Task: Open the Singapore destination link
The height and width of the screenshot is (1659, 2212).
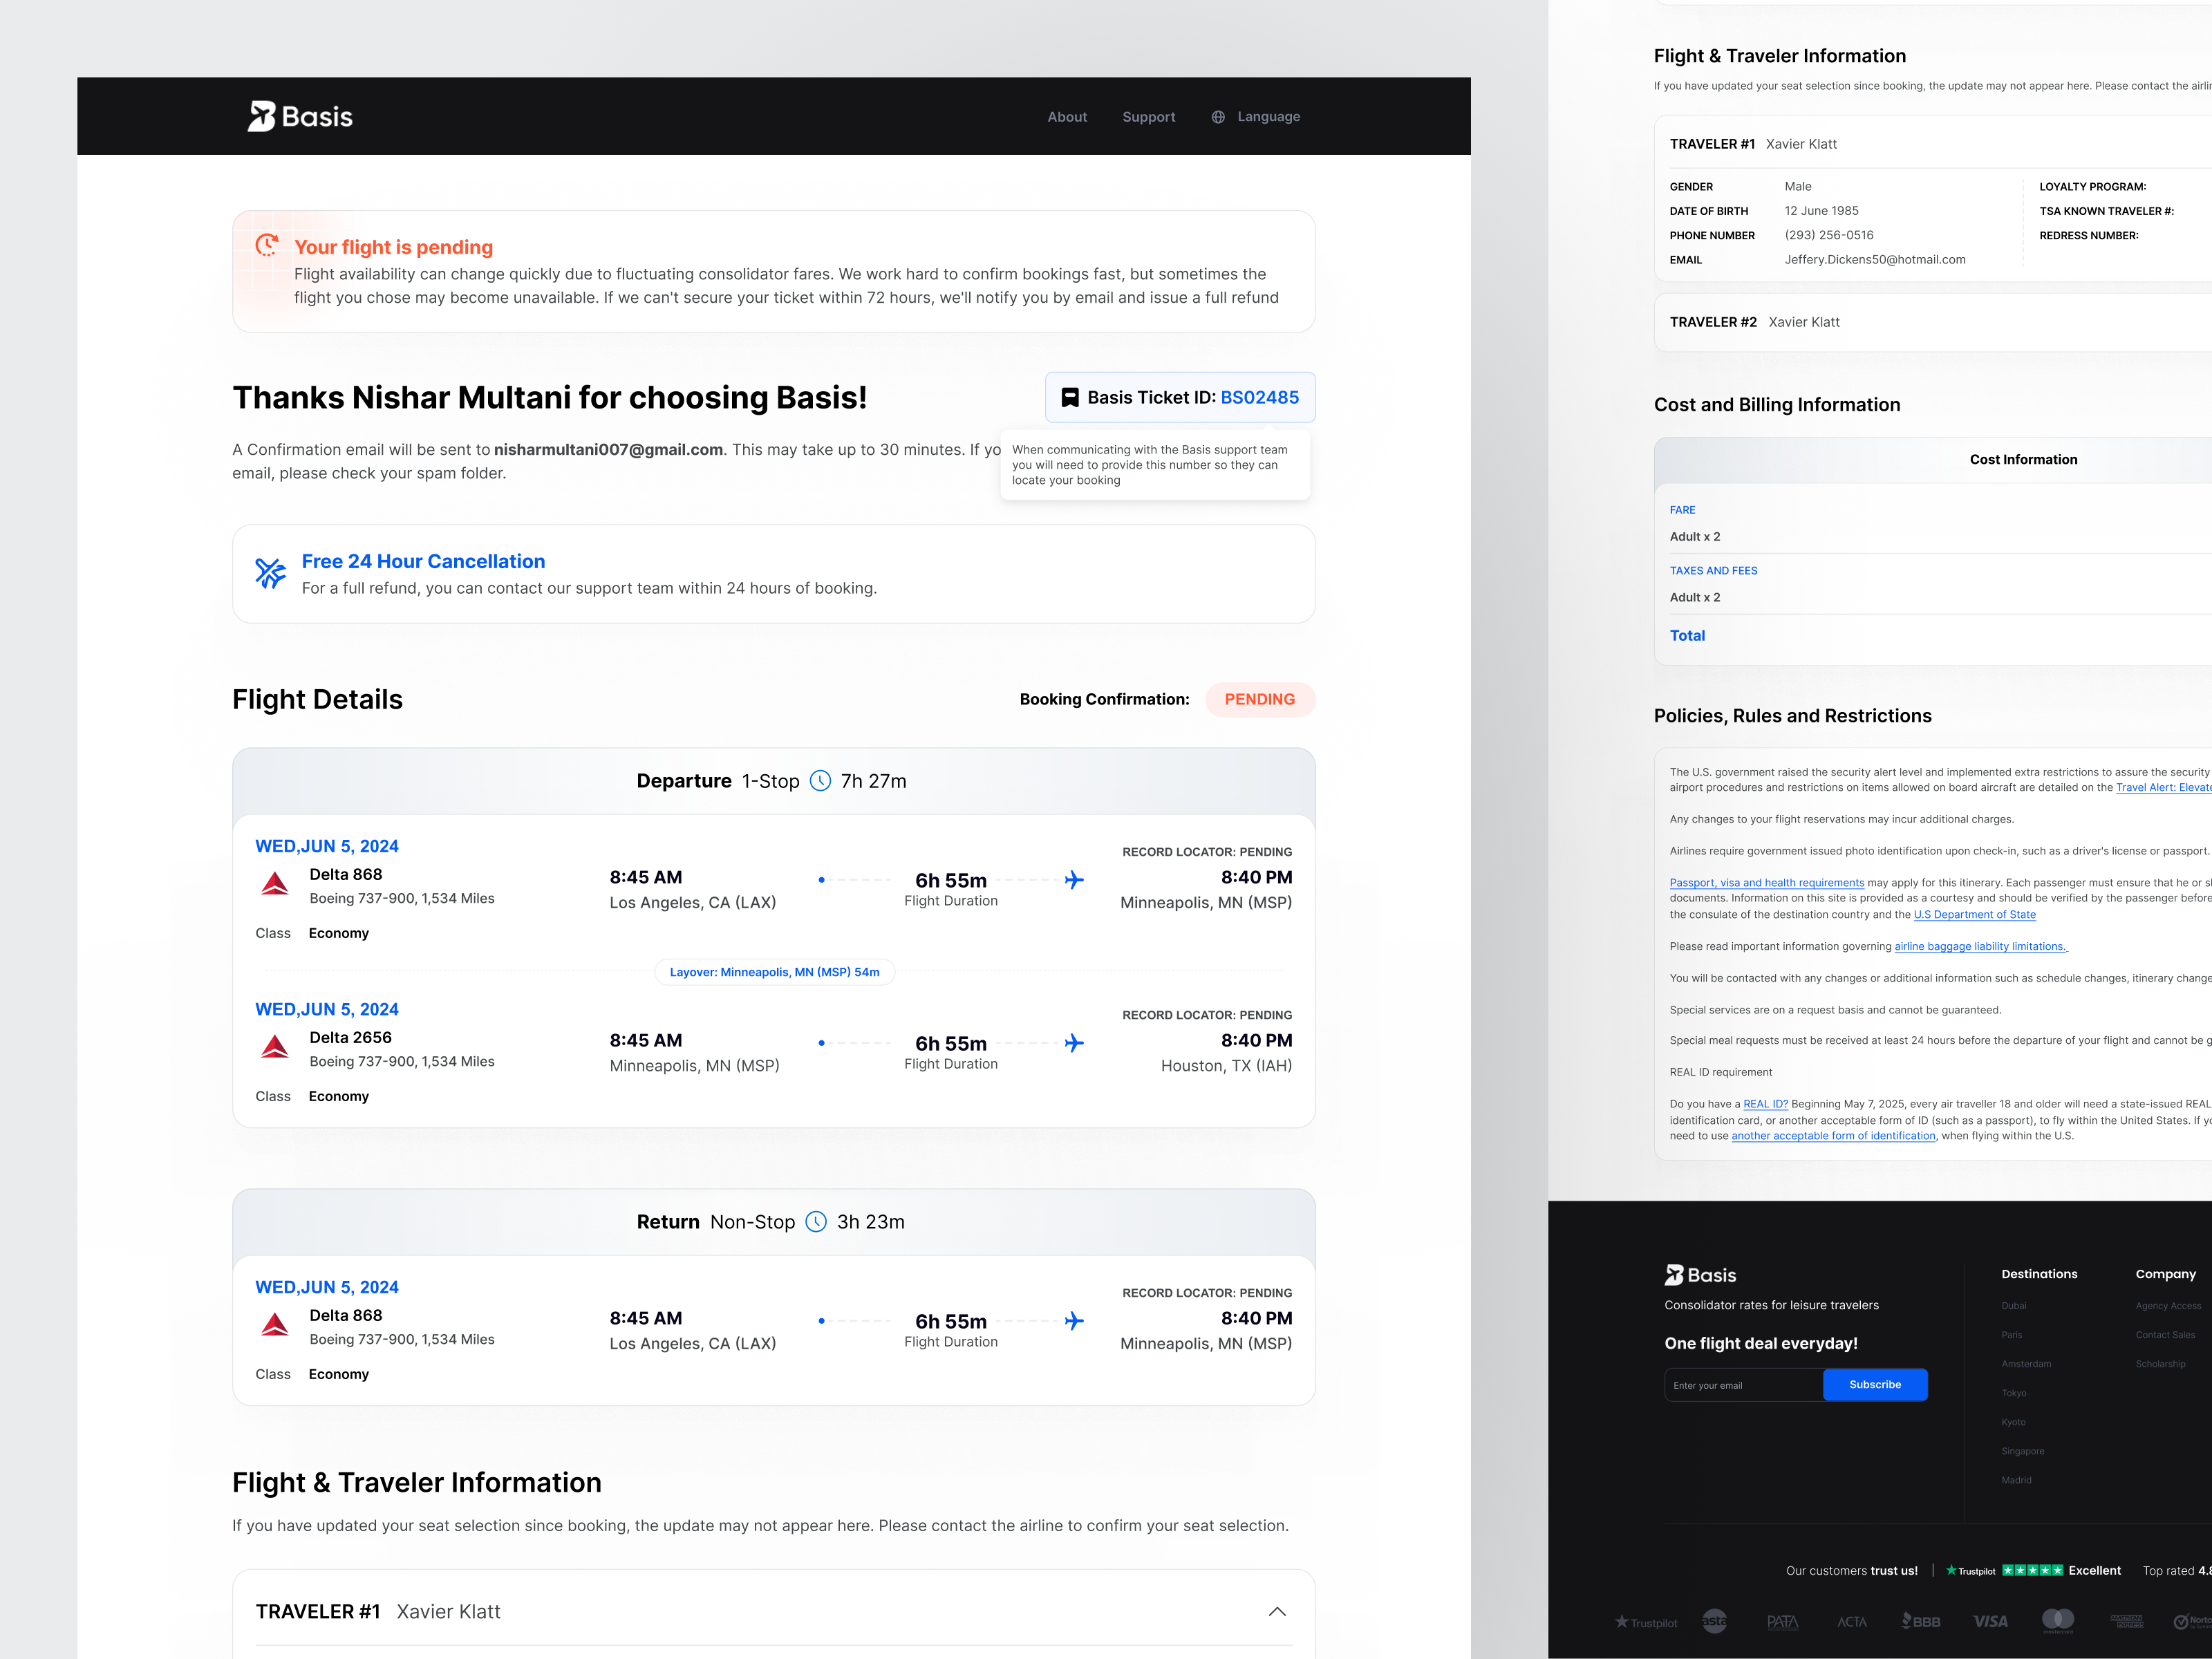Action: tap(2023, 1451)
